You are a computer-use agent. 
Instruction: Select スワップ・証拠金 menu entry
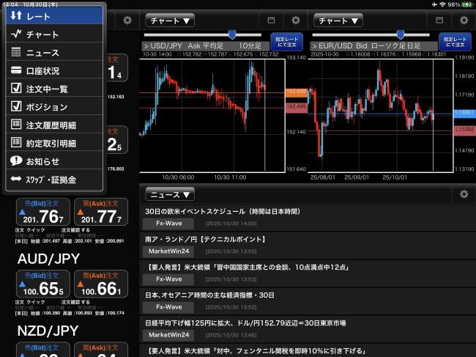pyautogui.click(x=54, y=180)
